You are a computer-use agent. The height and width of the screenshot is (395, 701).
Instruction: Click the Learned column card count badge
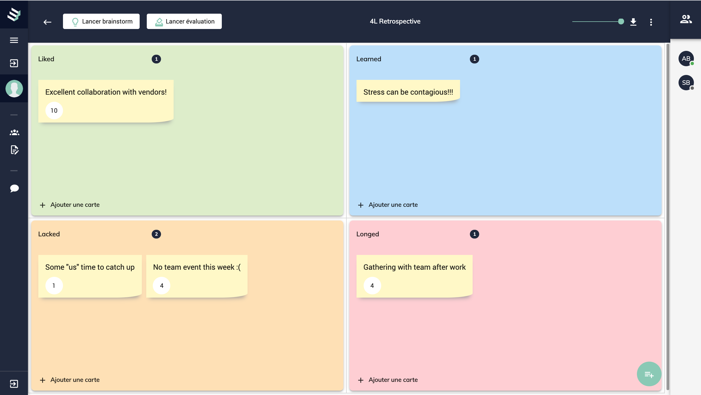point(475,59)
